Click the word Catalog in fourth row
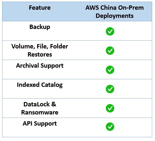 pos(52,85)
